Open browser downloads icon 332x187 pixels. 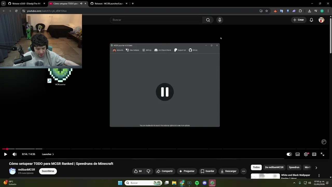click(309, 11)
